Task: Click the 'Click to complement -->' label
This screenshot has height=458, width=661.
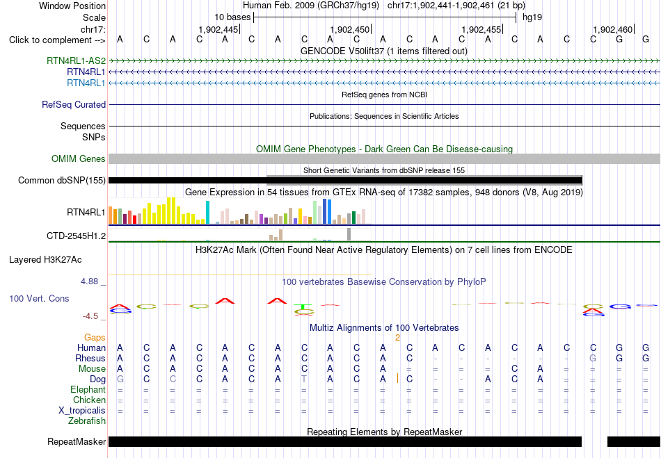Action: (57, 40)
